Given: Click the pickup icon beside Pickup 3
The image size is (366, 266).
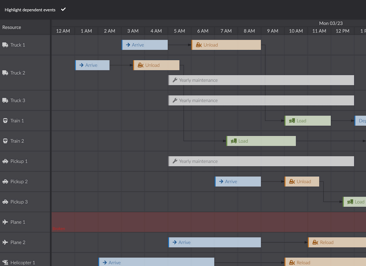Looking at the screenshot, I should 5,202.
